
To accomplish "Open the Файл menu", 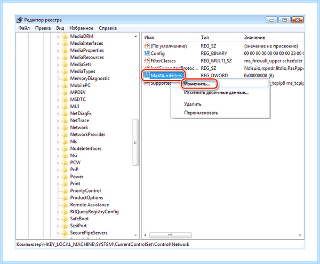I will point(24,28).
